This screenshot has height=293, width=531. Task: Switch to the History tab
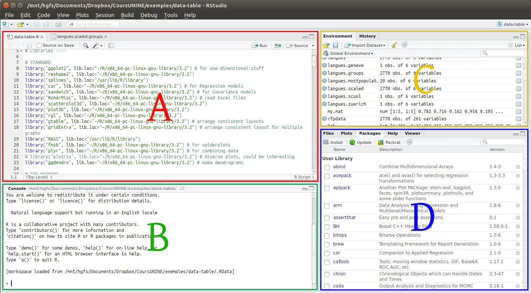coord(367,36)
